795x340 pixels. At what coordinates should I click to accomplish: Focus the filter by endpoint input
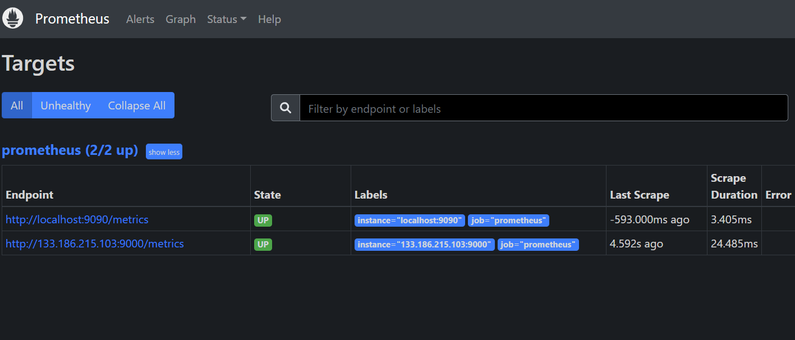tap(543, 108)
